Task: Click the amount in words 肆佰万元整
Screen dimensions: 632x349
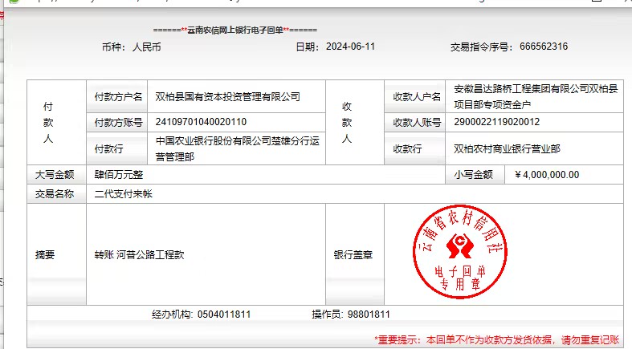Action: [x=119, y=174]
